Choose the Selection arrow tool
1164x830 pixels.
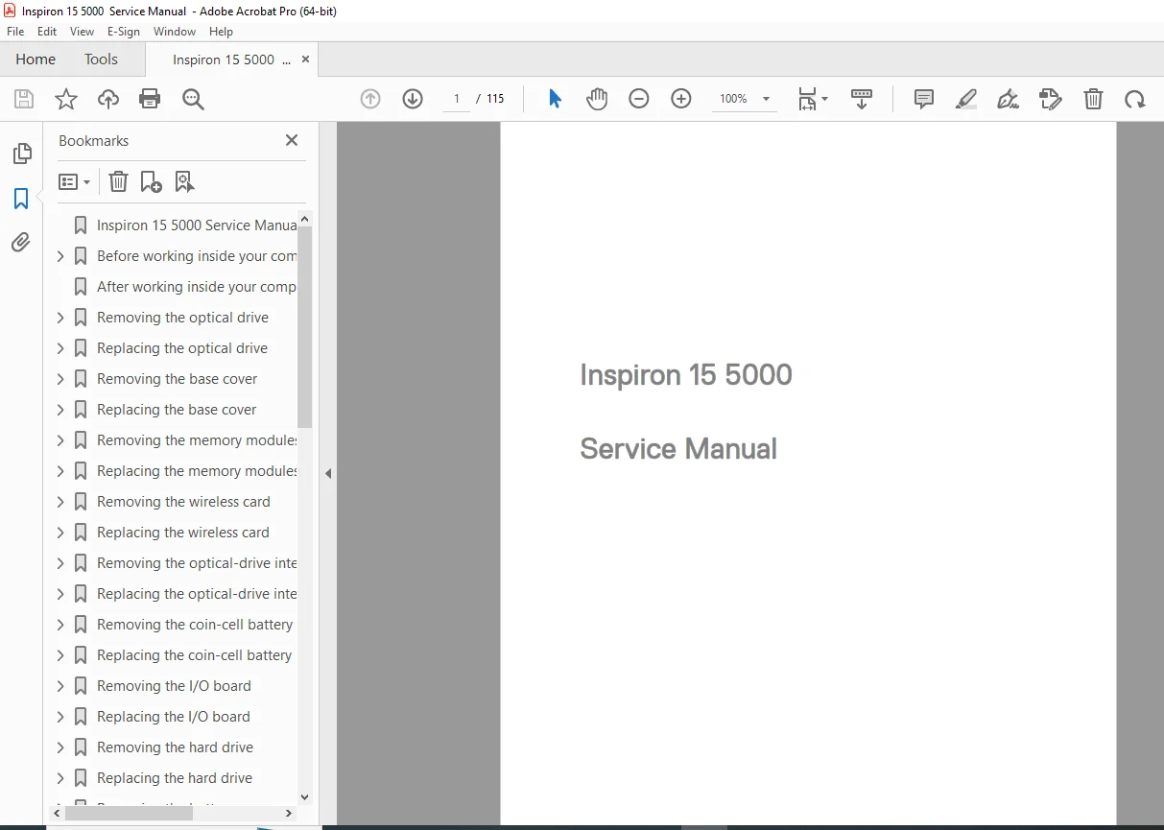tap(555, 99)
